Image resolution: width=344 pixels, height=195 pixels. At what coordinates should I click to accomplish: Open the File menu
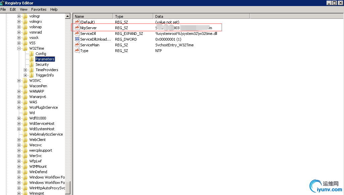click(x=3, y=9)
